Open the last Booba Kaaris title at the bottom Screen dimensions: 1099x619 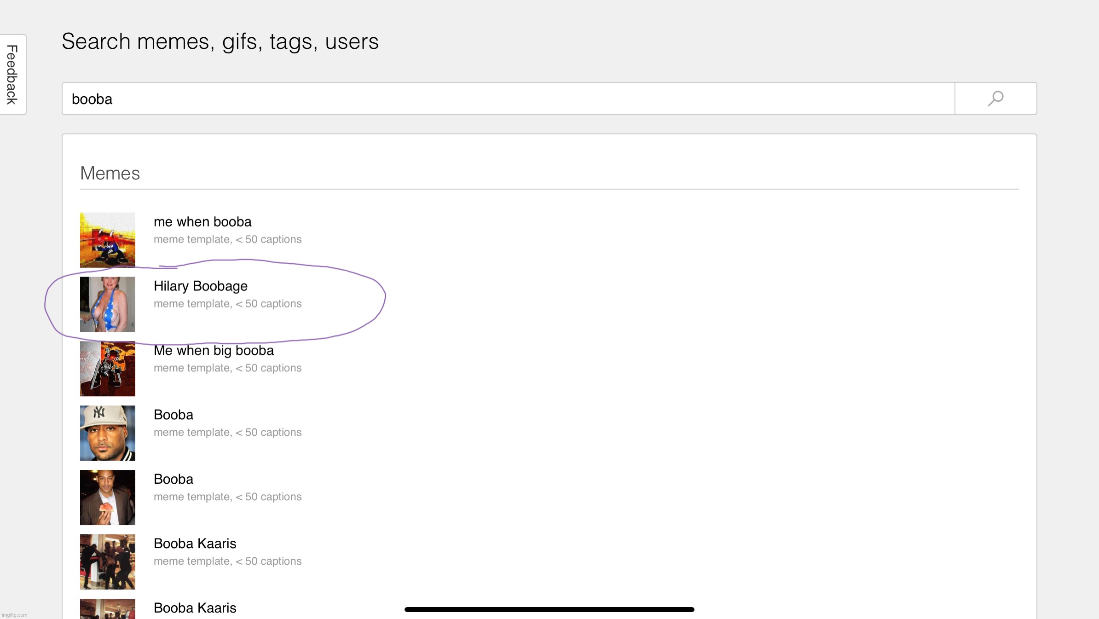195,608
